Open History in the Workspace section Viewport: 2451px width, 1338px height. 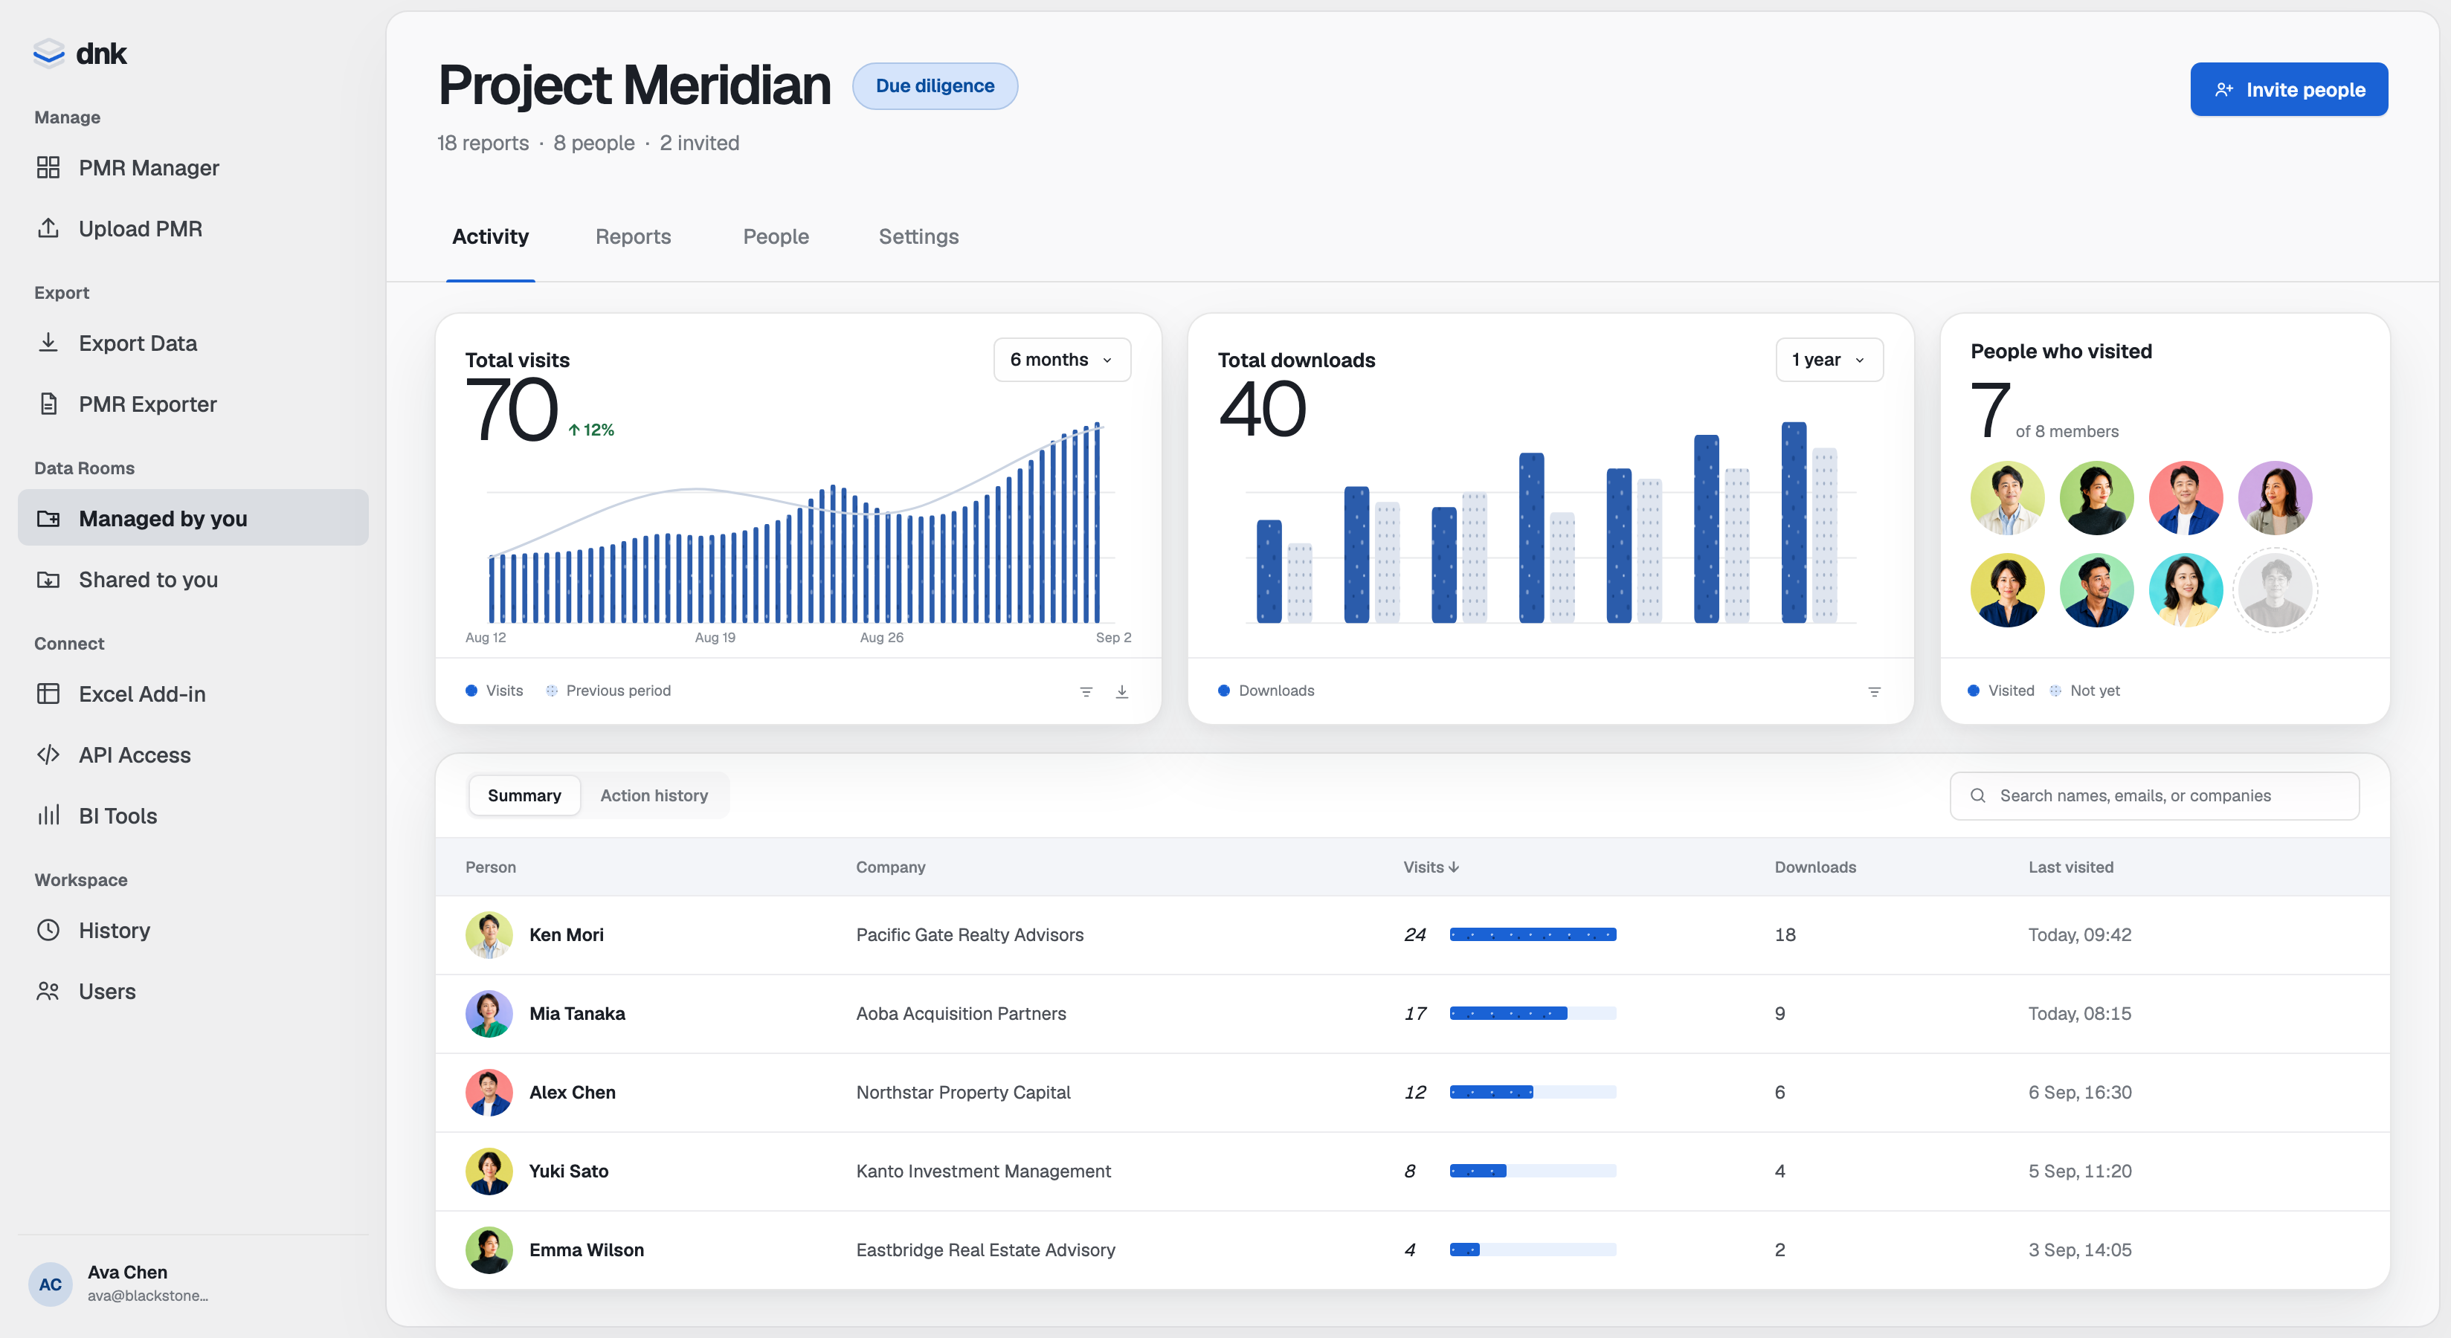[193, 930]
